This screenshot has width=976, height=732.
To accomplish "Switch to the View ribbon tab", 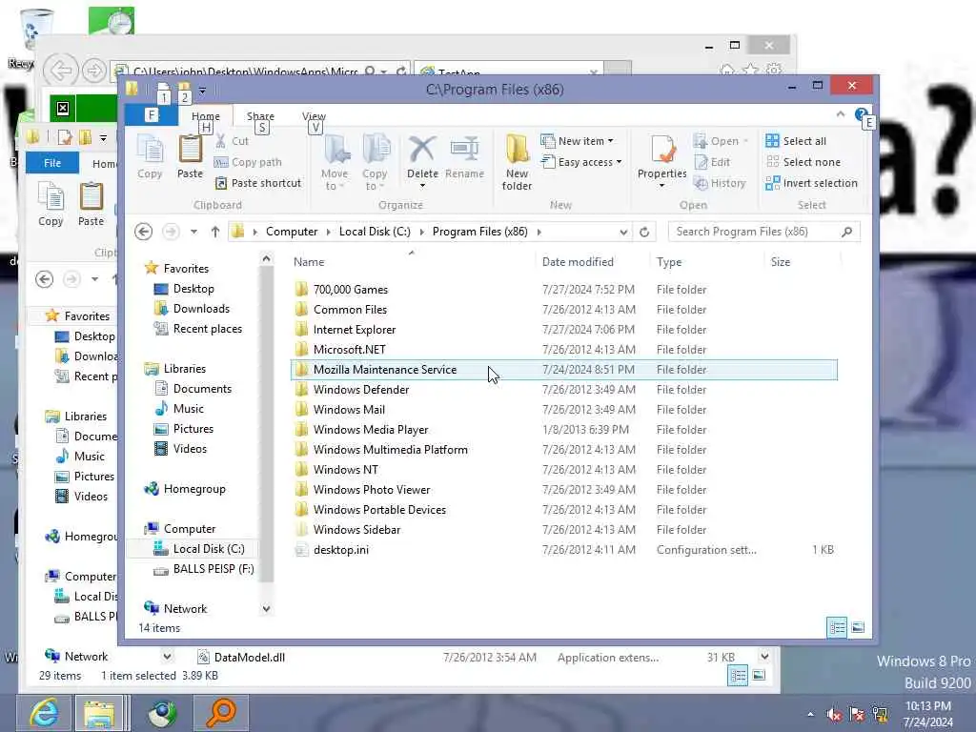I will [314, 115].
